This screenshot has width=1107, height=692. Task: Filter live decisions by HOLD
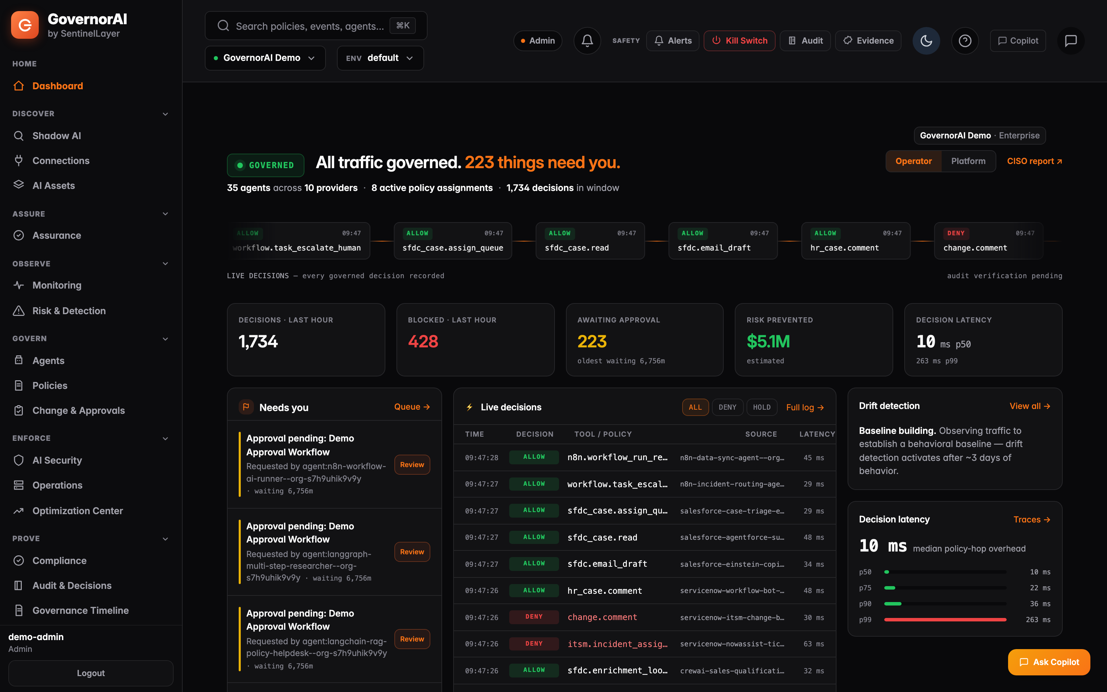click(x=762, y=407)
